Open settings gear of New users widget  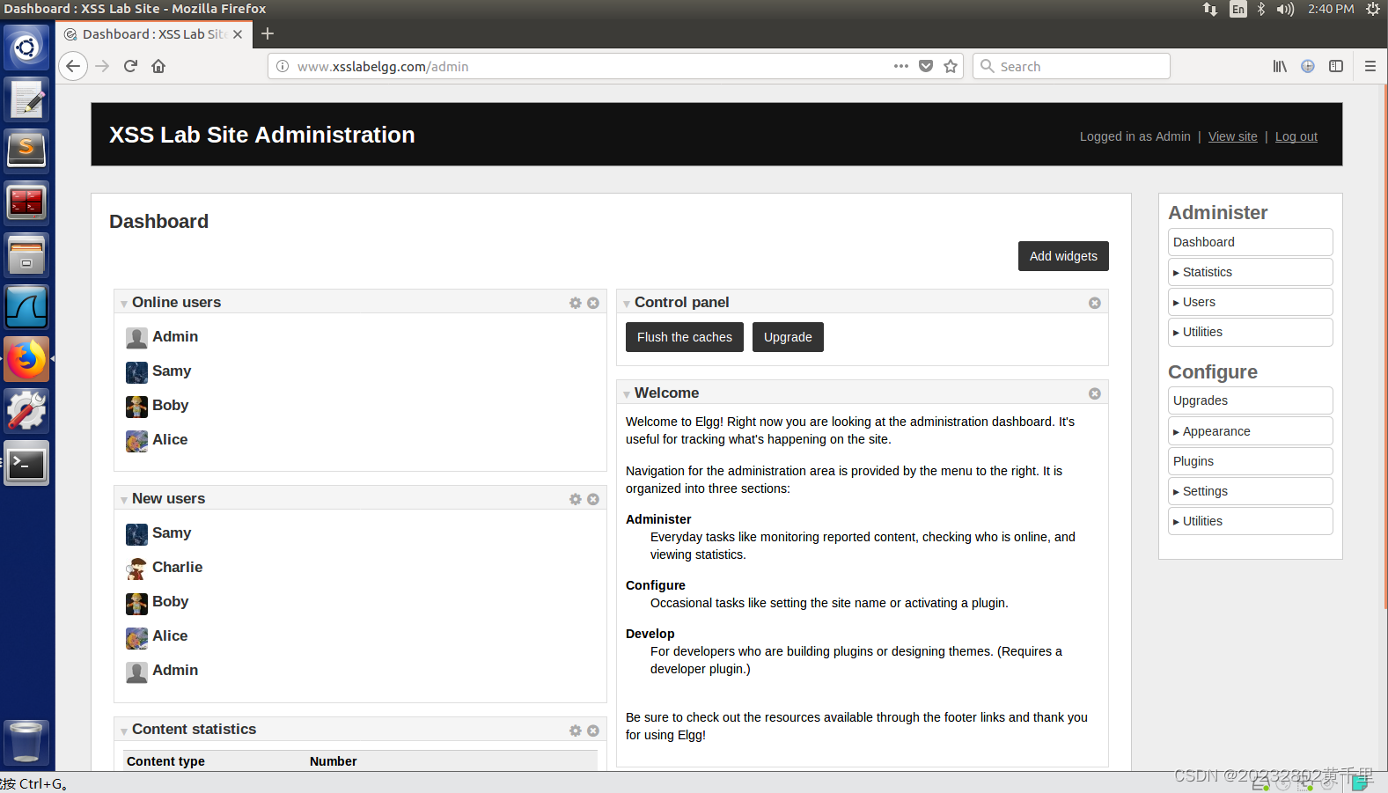tap(576, 499)
